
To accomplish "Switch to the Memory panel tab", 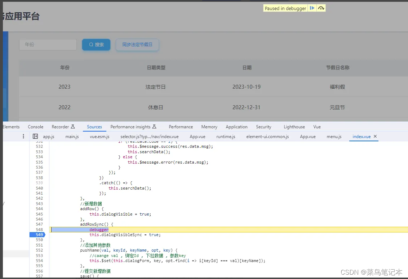I will pos(209,127).
